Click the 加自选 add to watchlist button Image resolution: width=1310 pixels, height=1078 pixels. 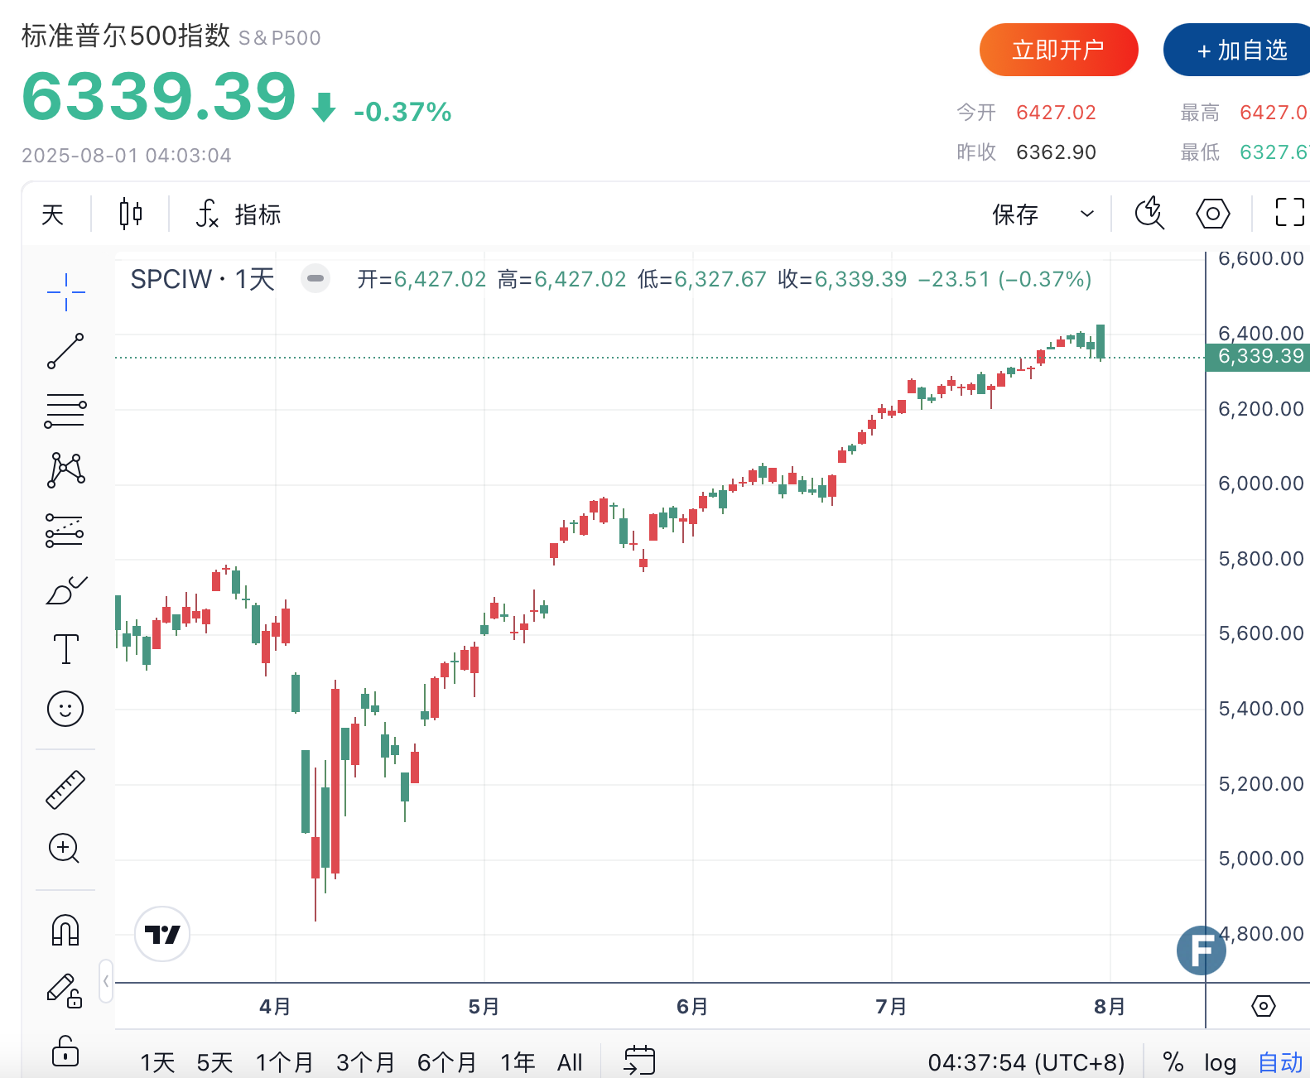click(1239, 51)
